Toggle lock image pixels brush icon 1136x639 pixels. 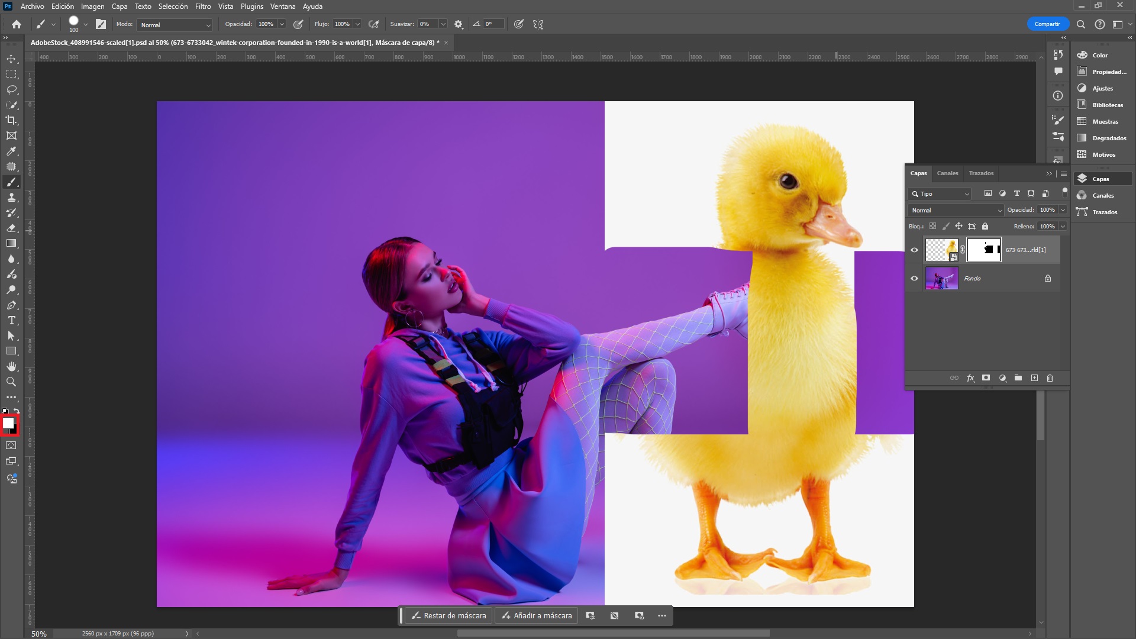(x=945, y=227)
